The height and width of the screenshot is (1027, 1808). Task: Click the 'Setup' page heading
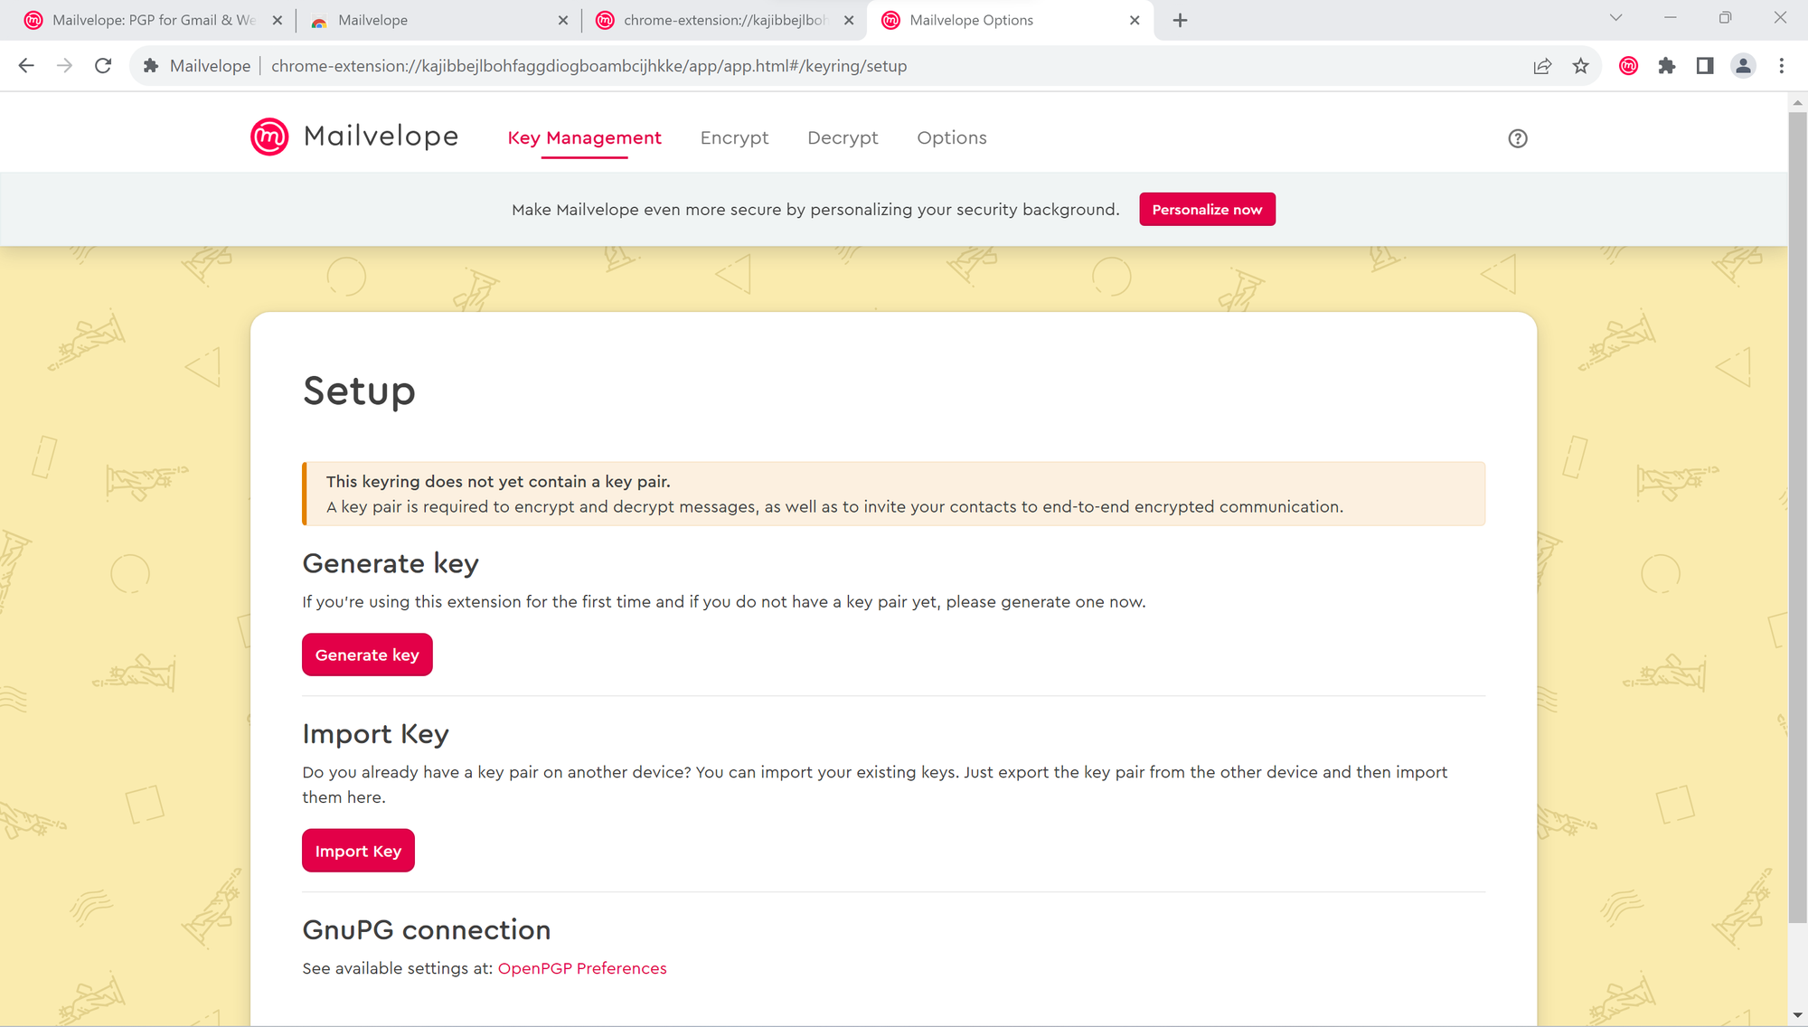(359, 391)
